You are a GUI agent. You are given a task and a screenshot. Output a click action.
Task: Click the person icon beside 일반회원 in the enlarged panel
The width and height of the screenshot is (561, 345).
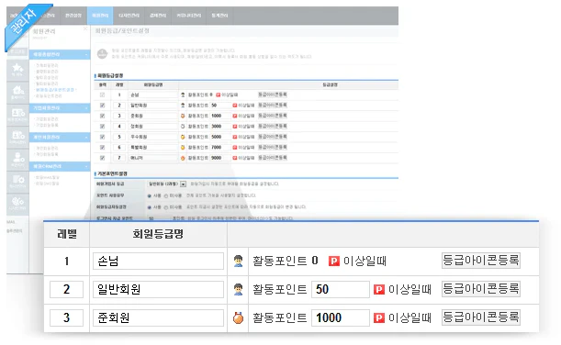238,290
